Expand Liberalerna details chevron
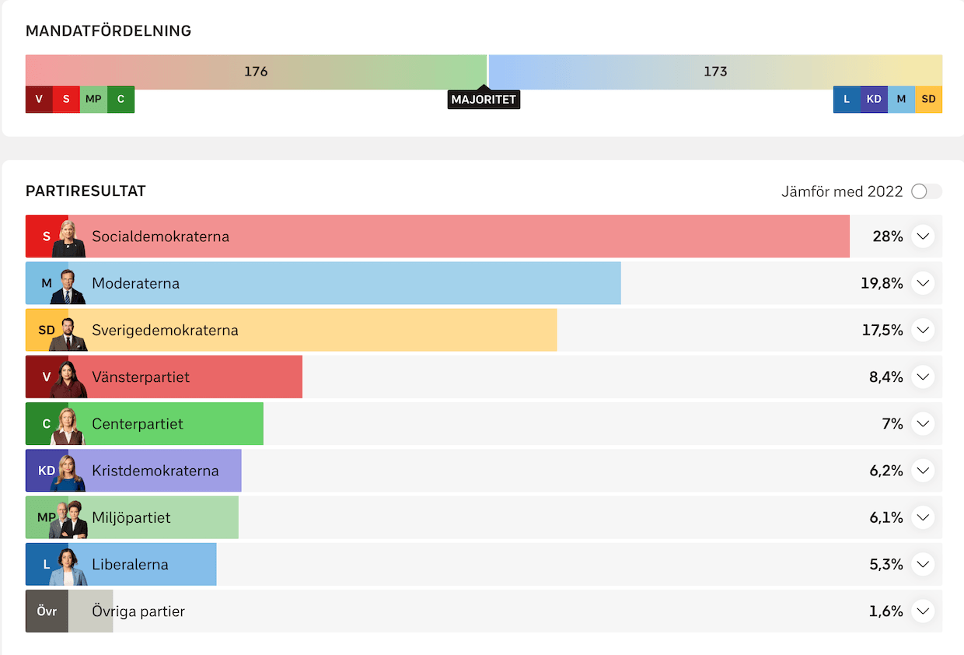The image size is (964, 655). (923, 564)
